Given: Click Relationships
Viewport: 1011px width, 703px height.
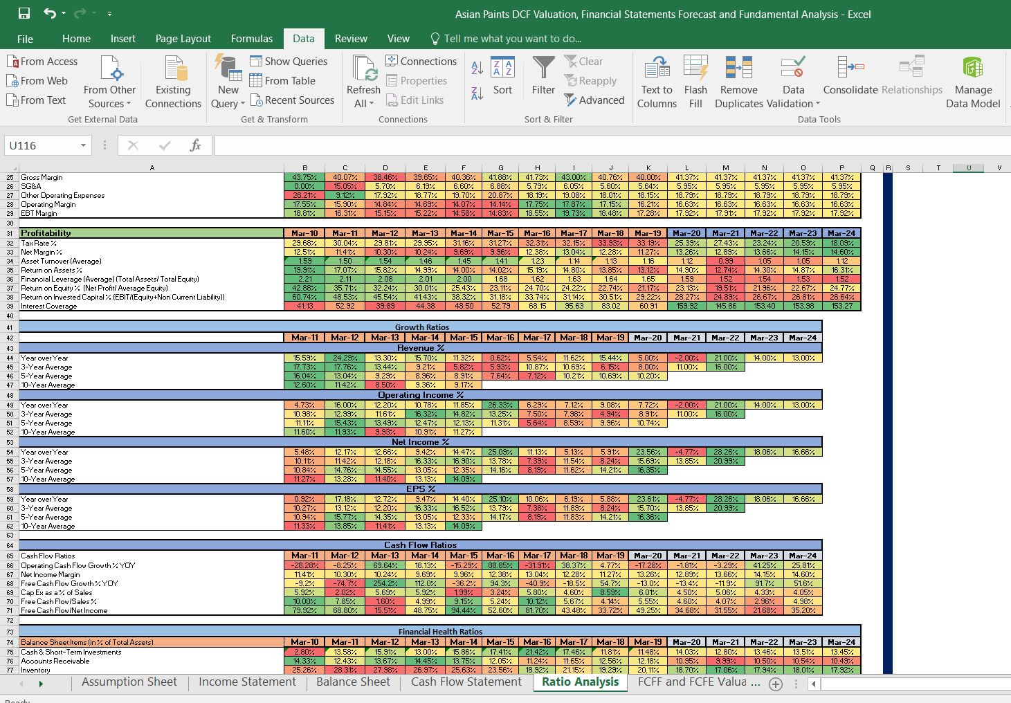Looking at the screenshot, I should (x=912, y=76).
